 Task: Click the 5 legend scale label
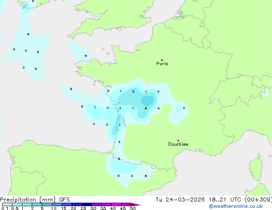pyautogui.click(x=42, y=208)
